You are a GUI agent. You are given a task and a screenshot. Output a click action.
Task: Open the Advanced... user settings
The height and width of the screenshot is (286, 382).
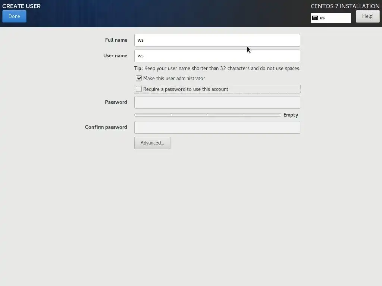[x=152, y=143]
